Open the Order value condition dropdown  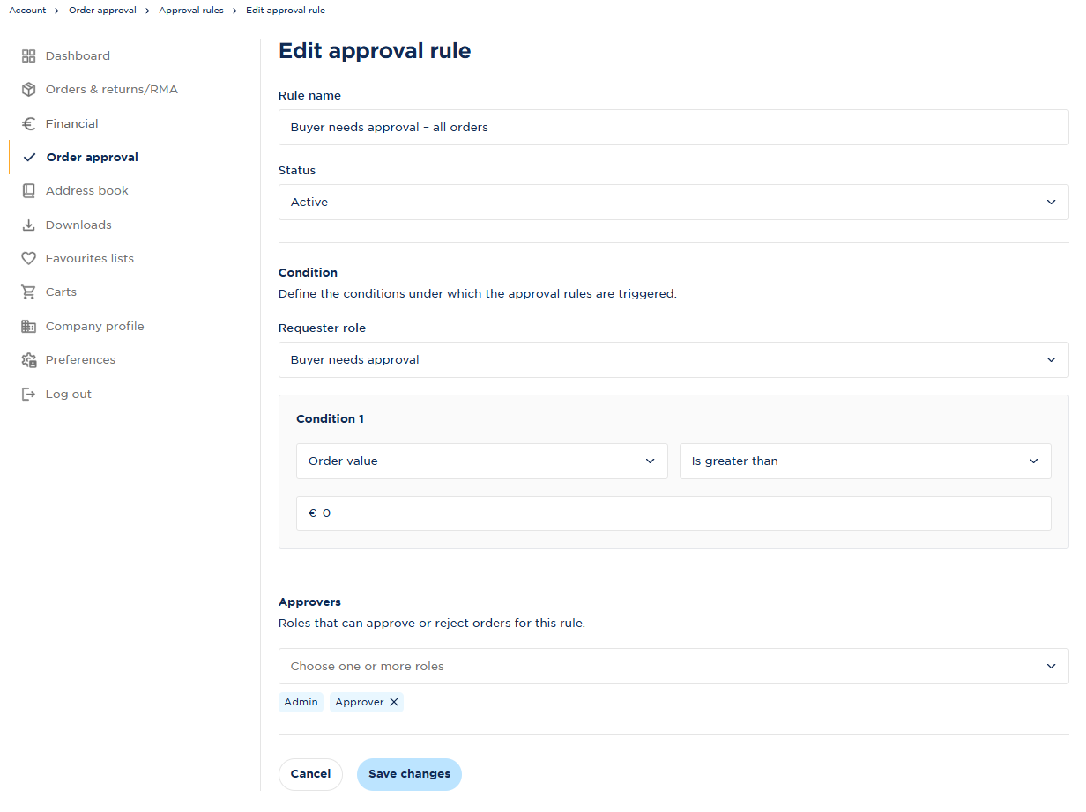click(482, 461)
